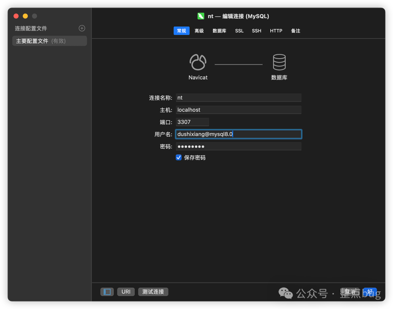Open the 备注 tab
393x309 pixels.
pyautogui.click(x=295, y=31)
